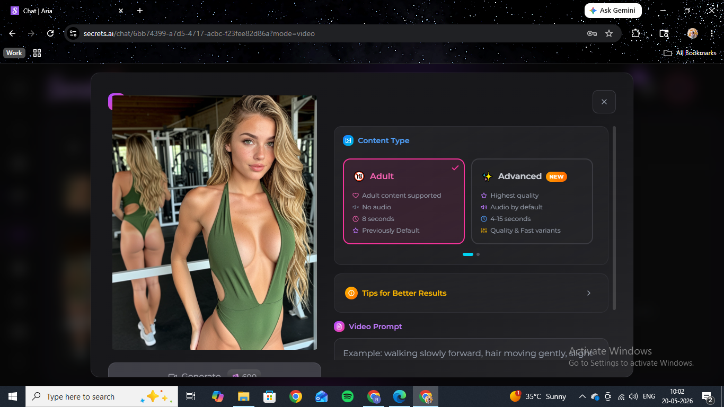
Task: Click the Video Prompt document icon
Action: 339,326
